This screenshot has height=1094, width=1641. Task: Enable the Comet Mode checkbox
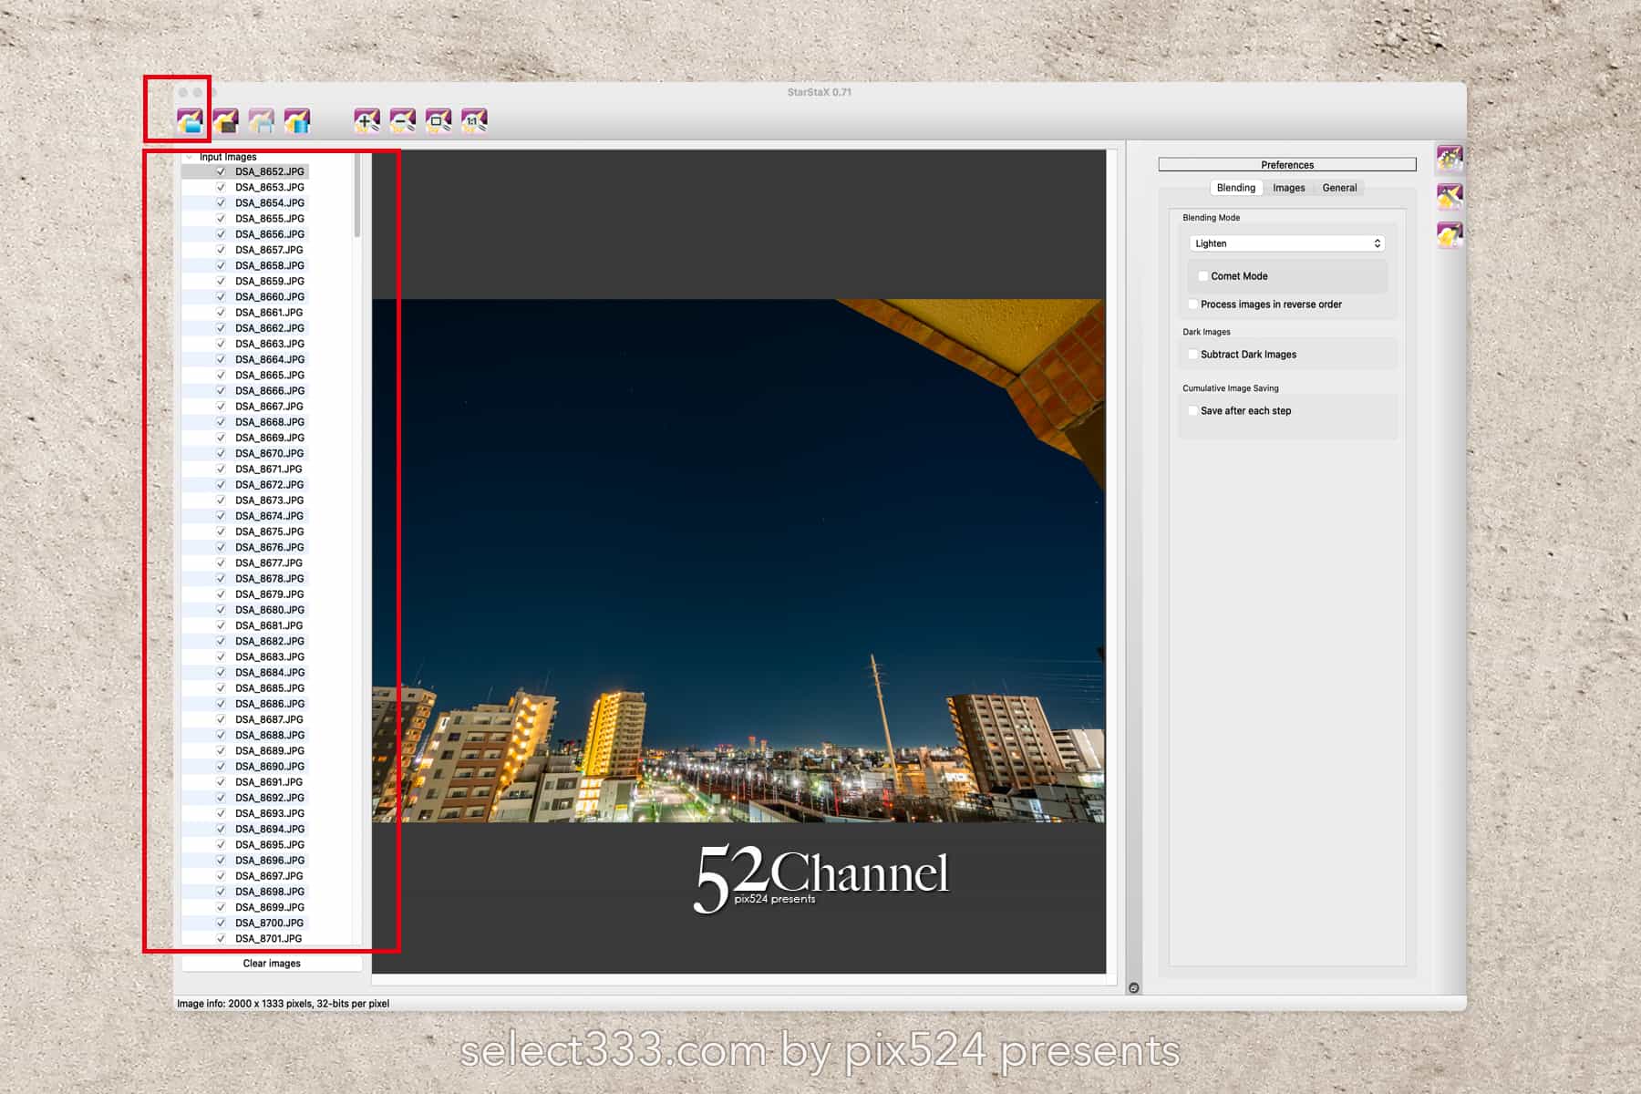click(x=1203, y=276)
